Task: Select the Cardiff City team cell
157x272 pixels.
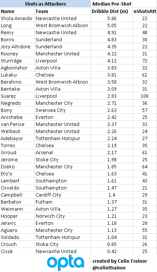Action: click(x=63, y=195)
